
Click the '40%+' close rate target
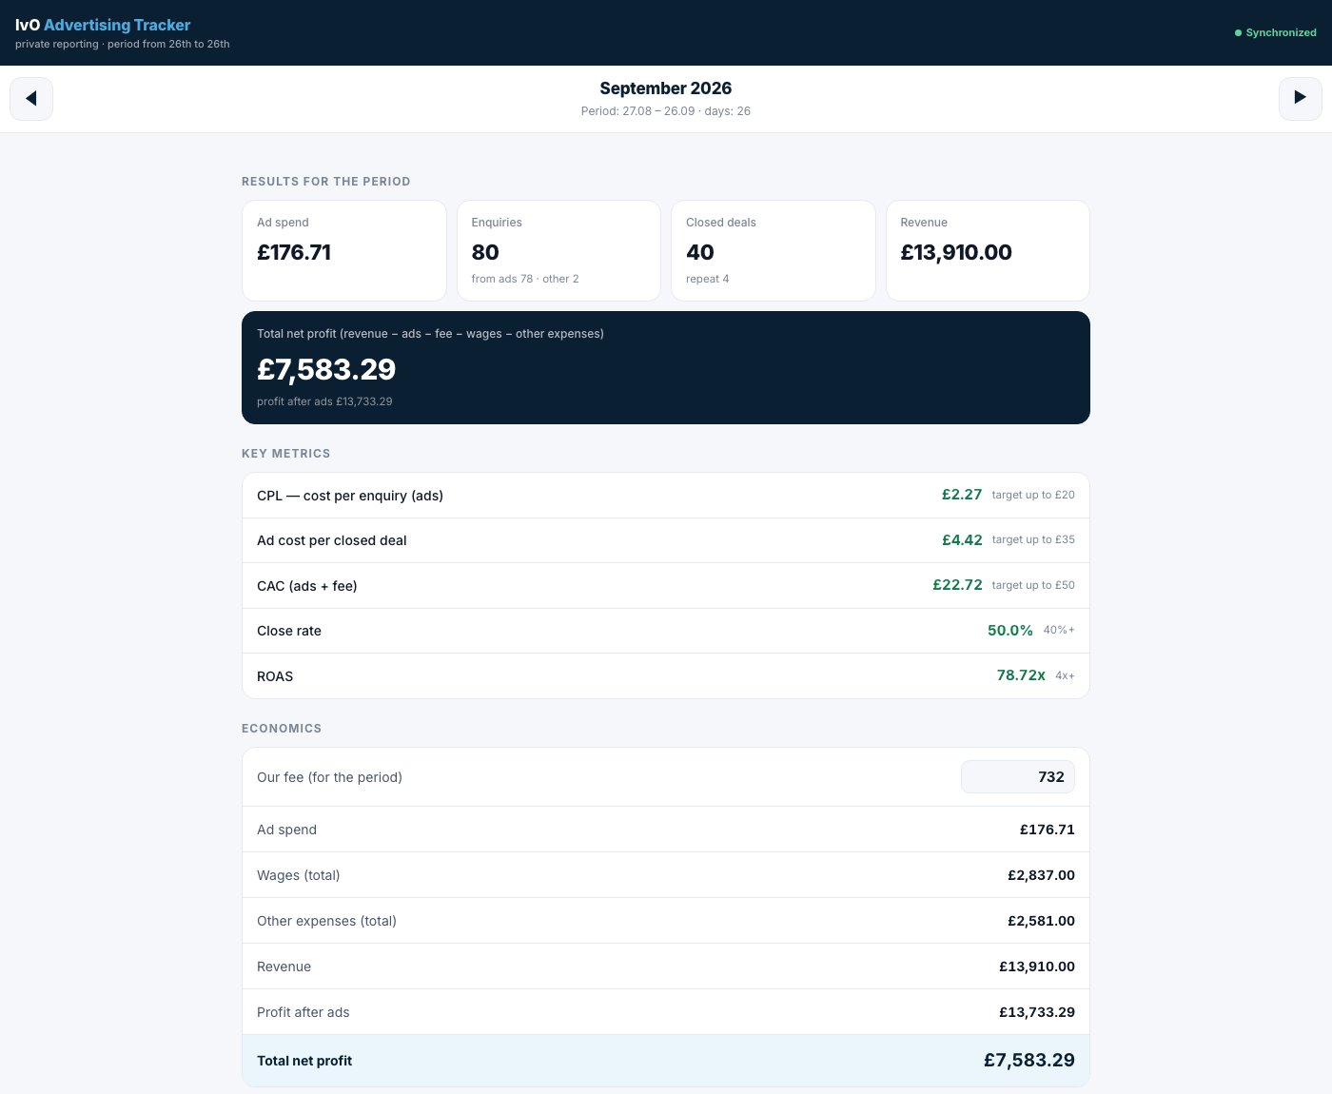pos(1059,630)
